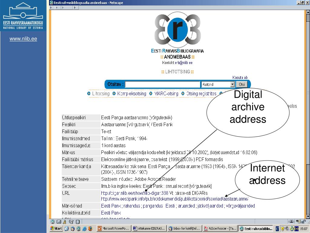Image resolution: width=310 pixels, height=233 pixels.
Task: Click the Netscape Navigator component bar icon
Action: click(53, 222)
